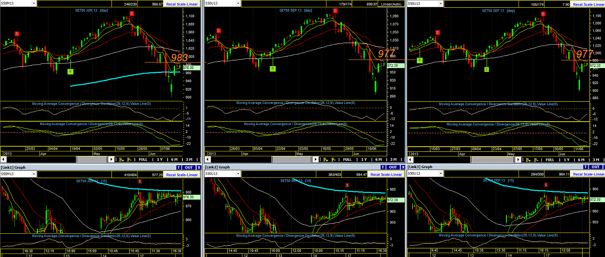Screen dimensions: 605x257
Task: Click Recal Scale-Linear in Link3 Graph
Action: pos(589,174)
